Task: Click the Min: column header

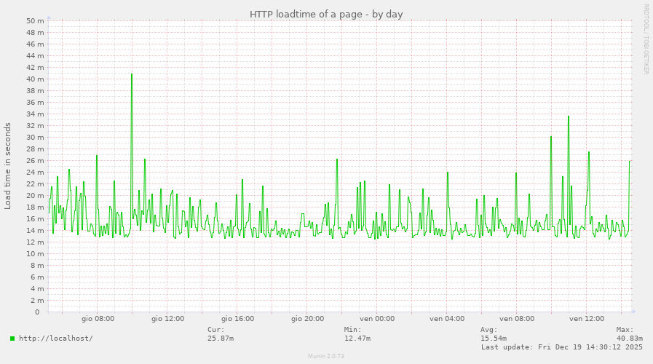Action: point(353,330)
